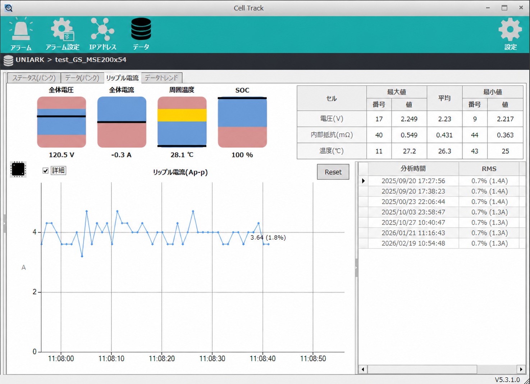
Task: Click the Reset button
Action: 333,172
